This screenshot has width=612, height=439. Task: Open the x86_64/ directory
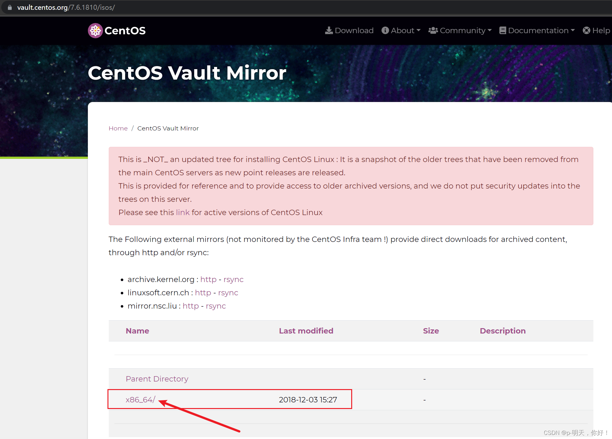(x=140, y=400)
